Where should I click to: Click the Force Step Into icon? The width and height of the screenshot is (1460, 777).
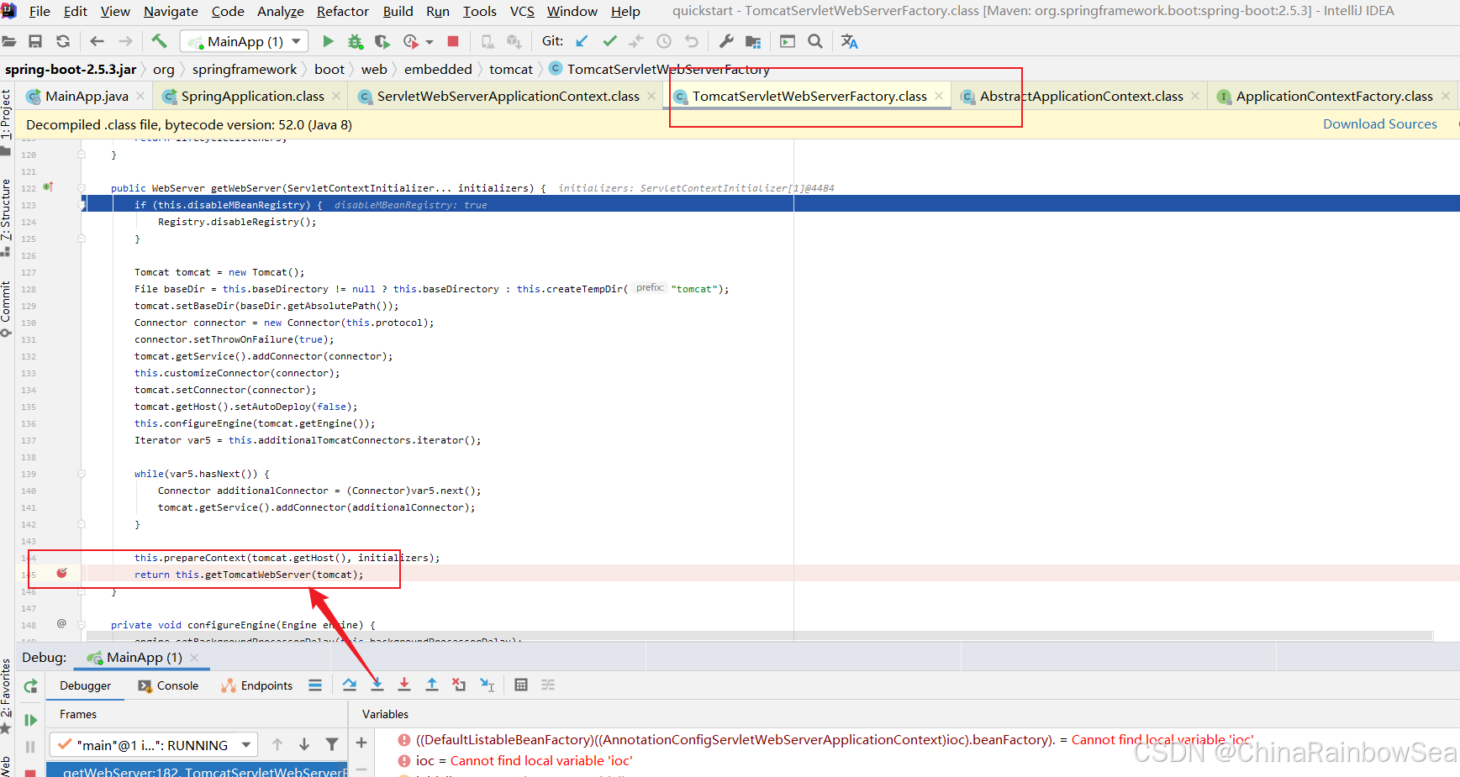404,685
